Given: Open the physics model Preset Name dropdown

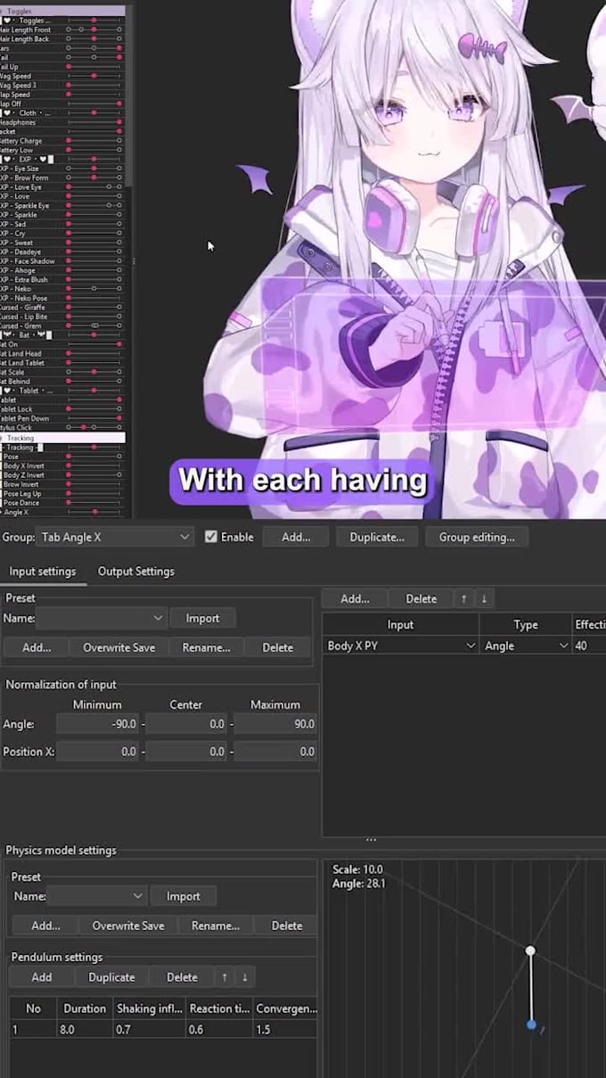Looking at the screenshot, I should (x=96, y=896).
